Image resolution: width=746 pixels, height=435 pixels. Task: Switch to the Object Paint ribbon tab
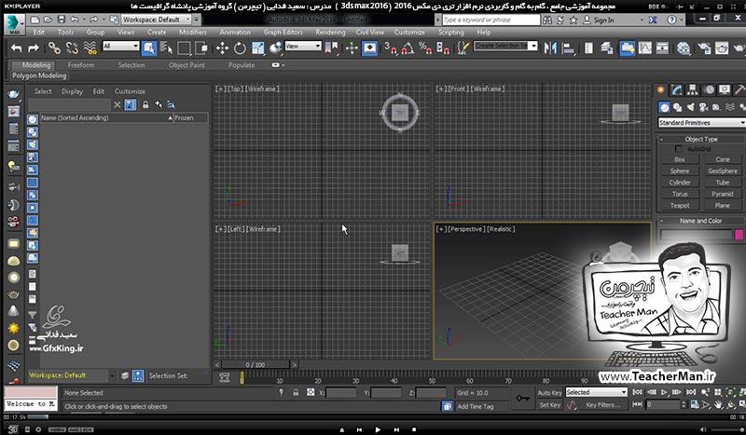tap(186, 65)
